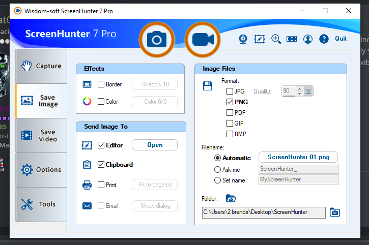The width and height of the screenshot is (369, 245).
Task: Click the Color 0/0 button
Action: 155,102
